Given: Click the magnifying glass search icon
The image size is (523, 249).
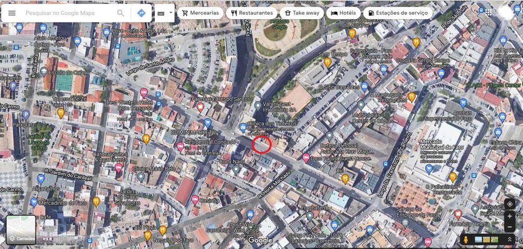Looking at the screenshot, I should click(x=120, y=13).
